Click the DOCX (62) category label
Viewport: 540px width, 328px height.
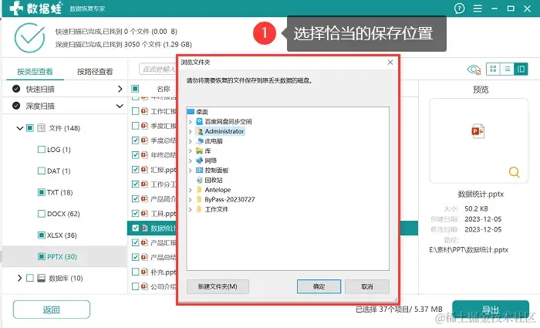(x=63, y=214)
